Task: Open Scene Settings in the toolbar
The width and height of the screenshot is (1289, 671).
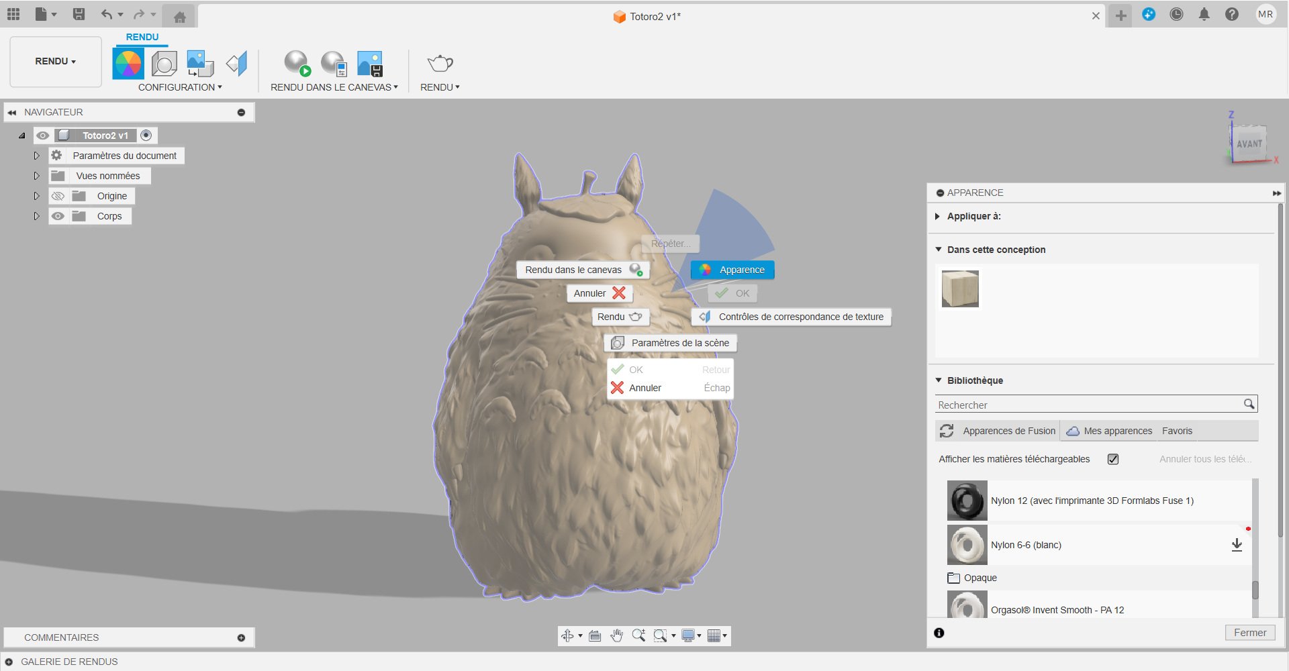Action: pyautogui.click(x=164, y=64)
